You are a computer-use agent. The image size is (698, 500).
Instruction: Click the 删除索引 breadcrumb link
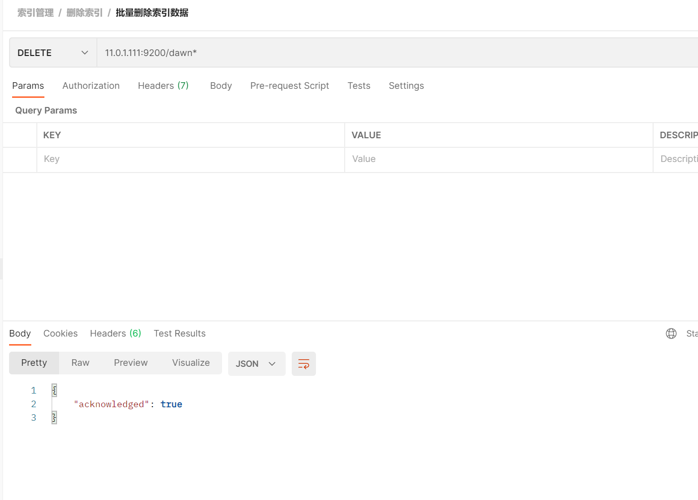tap(84, 13)
